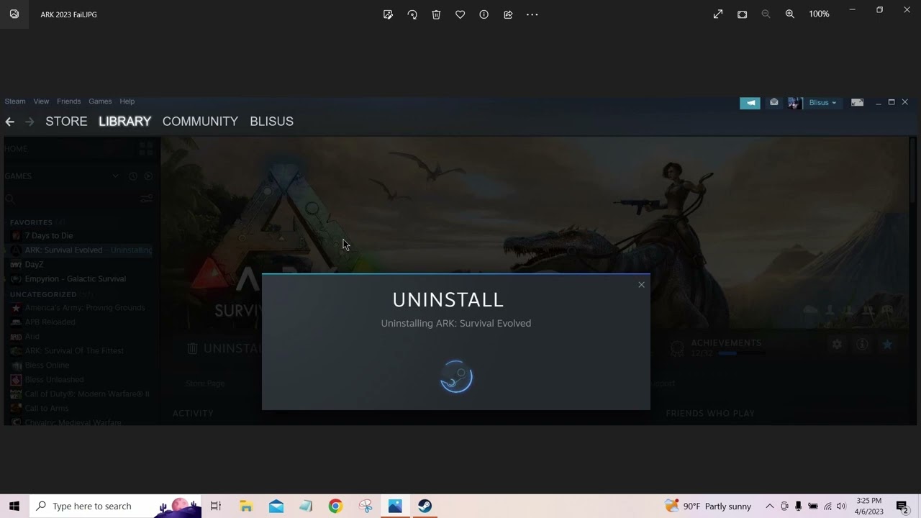Open Google Chrome from the taskbar
This screenshot has width=921, height=518.
point(335,506)
